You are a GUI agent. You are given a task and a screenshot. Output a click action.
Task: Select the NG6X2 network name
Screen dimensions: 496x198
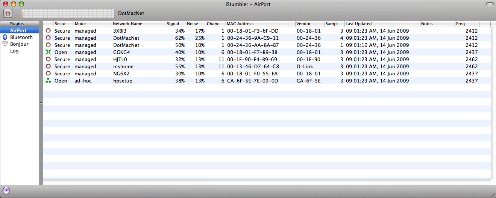(121, 73)
